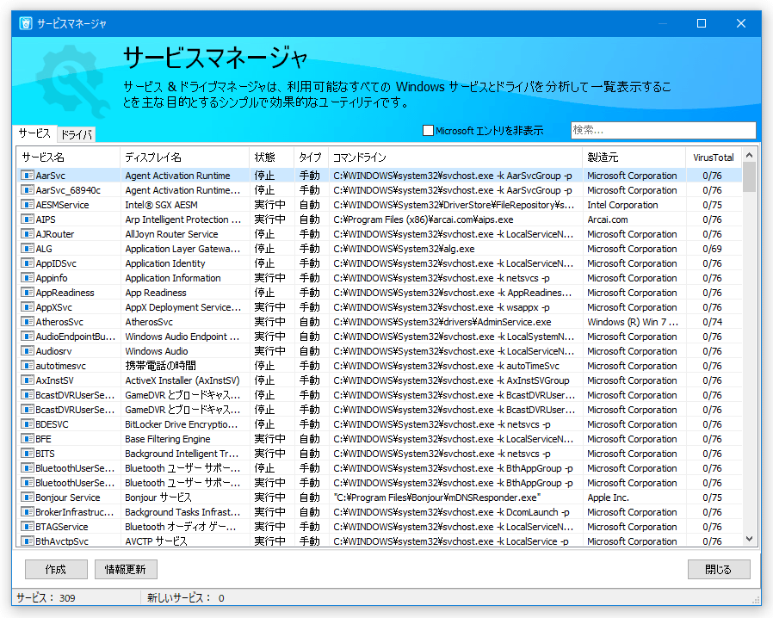
Task: Click the alg.exe command line cell
Action: 404,249
